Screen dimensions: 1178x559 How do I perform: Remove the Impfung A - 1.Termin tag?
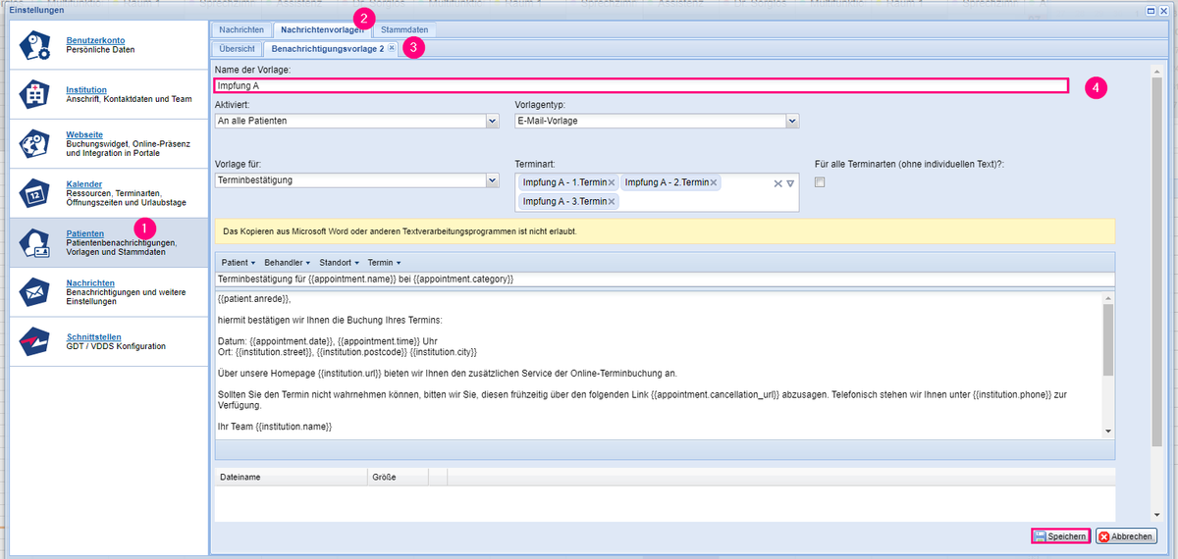(x=612, y=182)
